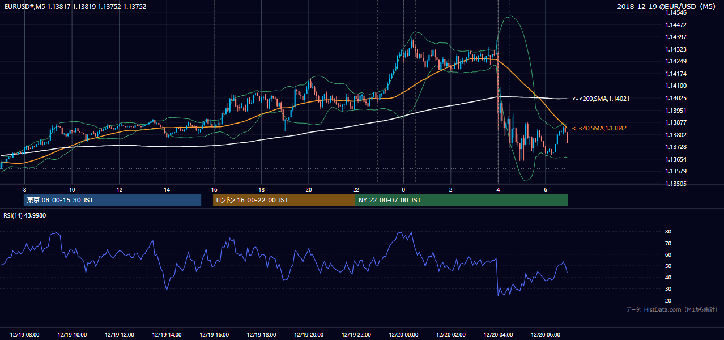Click the hour 4 label under price chart
The width and height of the screenshot is (724, 340).
coord(498,189)
